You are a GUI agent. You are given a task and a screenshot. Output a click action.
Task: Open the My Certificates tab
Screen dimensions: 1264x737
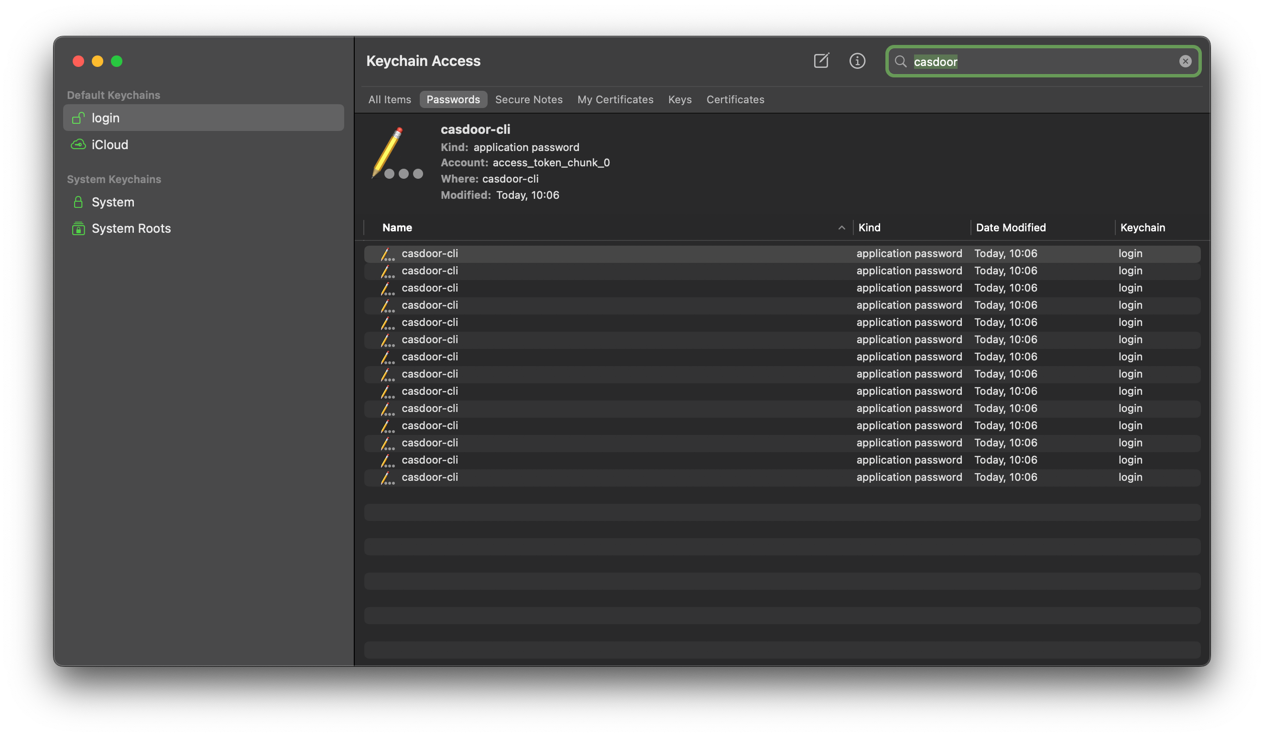click(x=615, y=99)
